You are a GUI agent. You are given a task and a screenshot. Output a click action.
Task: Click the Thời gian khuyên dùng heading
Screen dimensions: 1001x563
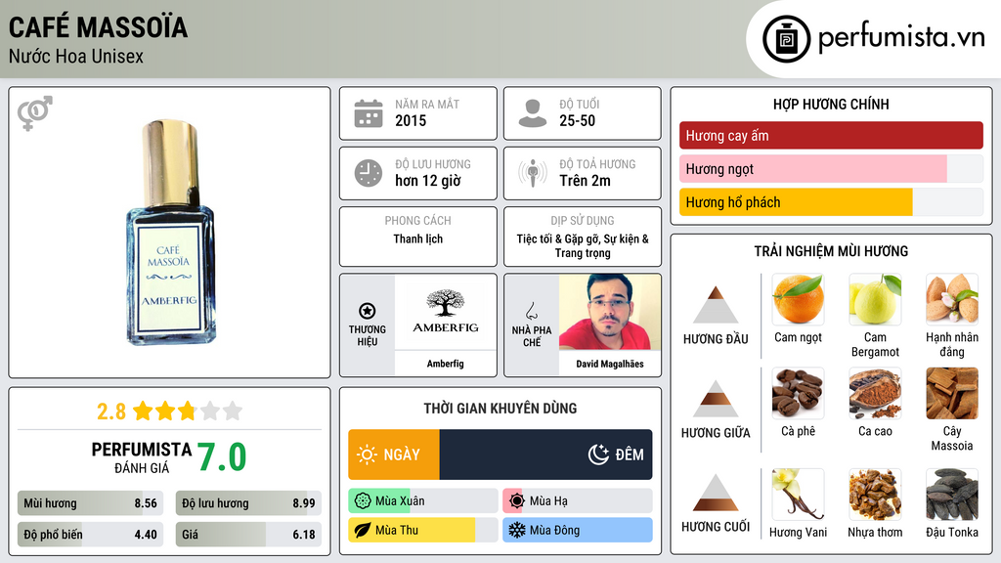click(500, 408)
